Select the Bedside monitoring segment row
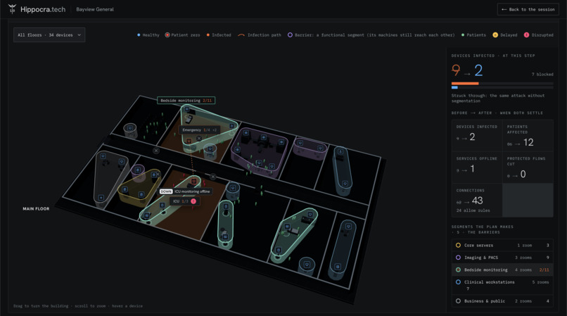Image resolution: width=567 pixels, height=316 pixels. pos(502,270)
